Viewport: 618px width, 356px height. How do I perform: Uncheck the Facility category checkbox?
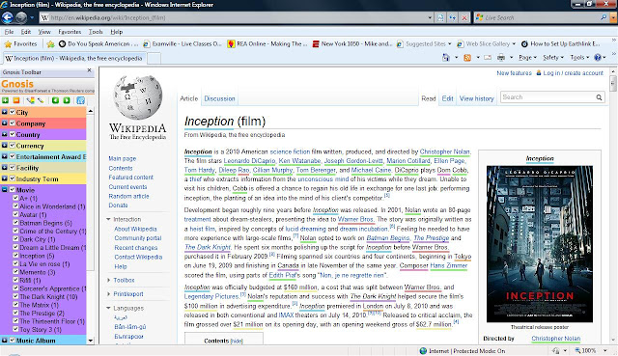(x=13, y=167)
